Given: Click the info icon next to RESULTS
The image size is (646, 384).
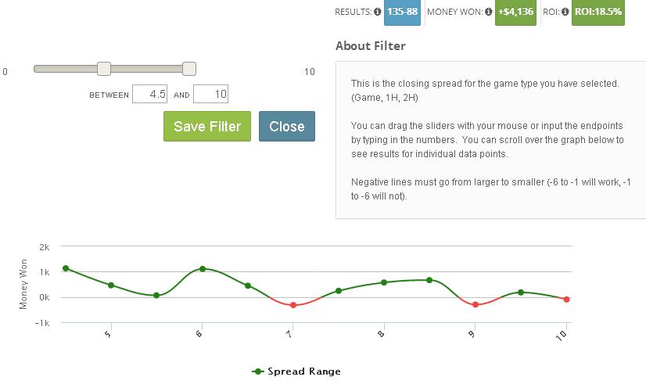Looking at the screenshot, I should point(378,12).
